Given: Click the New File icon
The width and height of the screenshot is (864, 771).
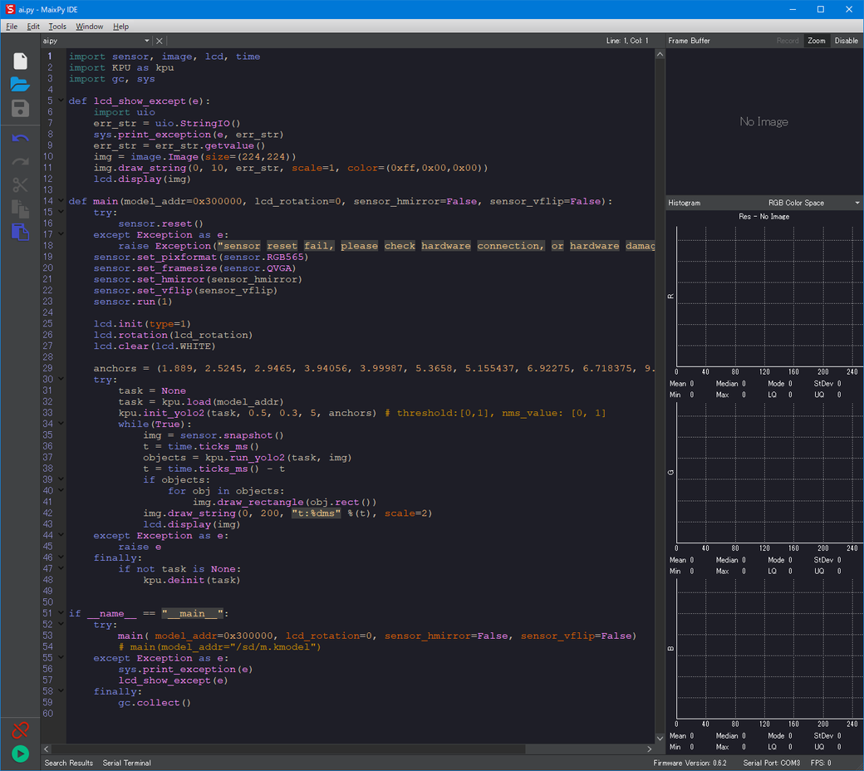Looking at the screenshot, I should click(x=20, y=61).
